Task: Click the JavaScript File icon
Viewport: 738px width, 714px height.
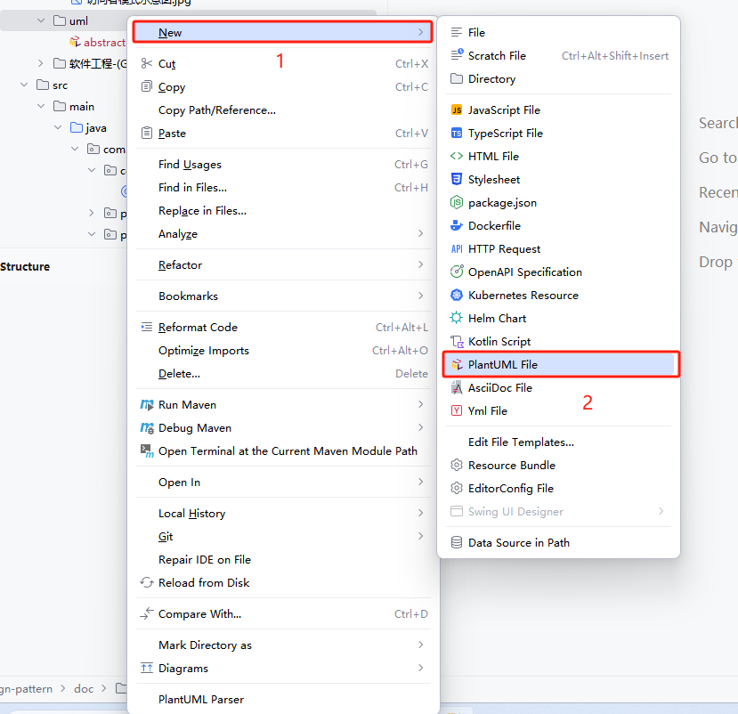Action: pyautogui.click(x=457, y=110)
